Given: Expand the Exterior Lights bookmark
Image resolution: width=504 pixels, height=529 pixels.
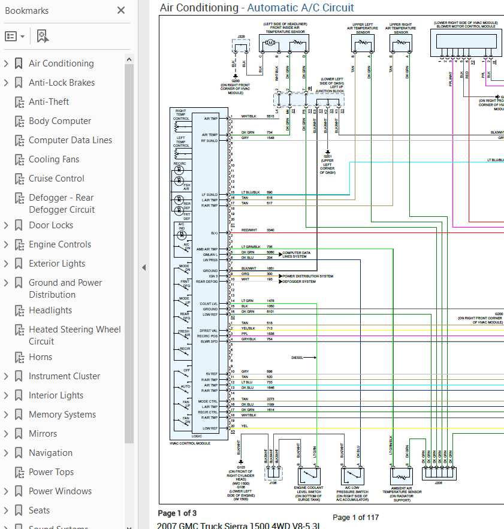Looking at the screenshot, I should point(6,264).
